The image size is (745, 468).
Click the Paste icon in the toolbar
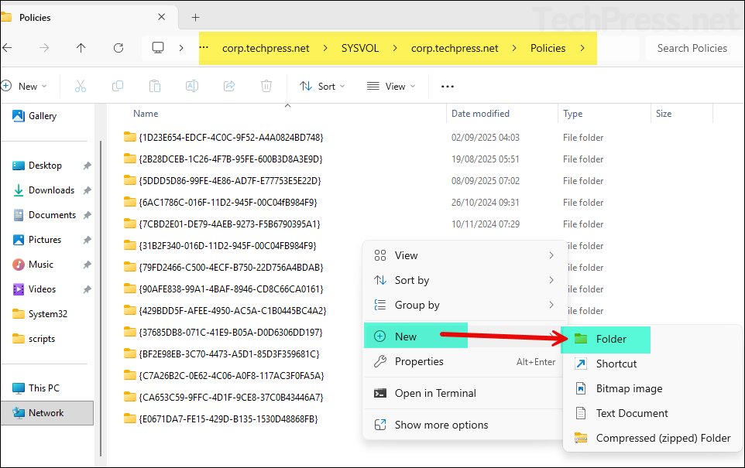point(154,86)
